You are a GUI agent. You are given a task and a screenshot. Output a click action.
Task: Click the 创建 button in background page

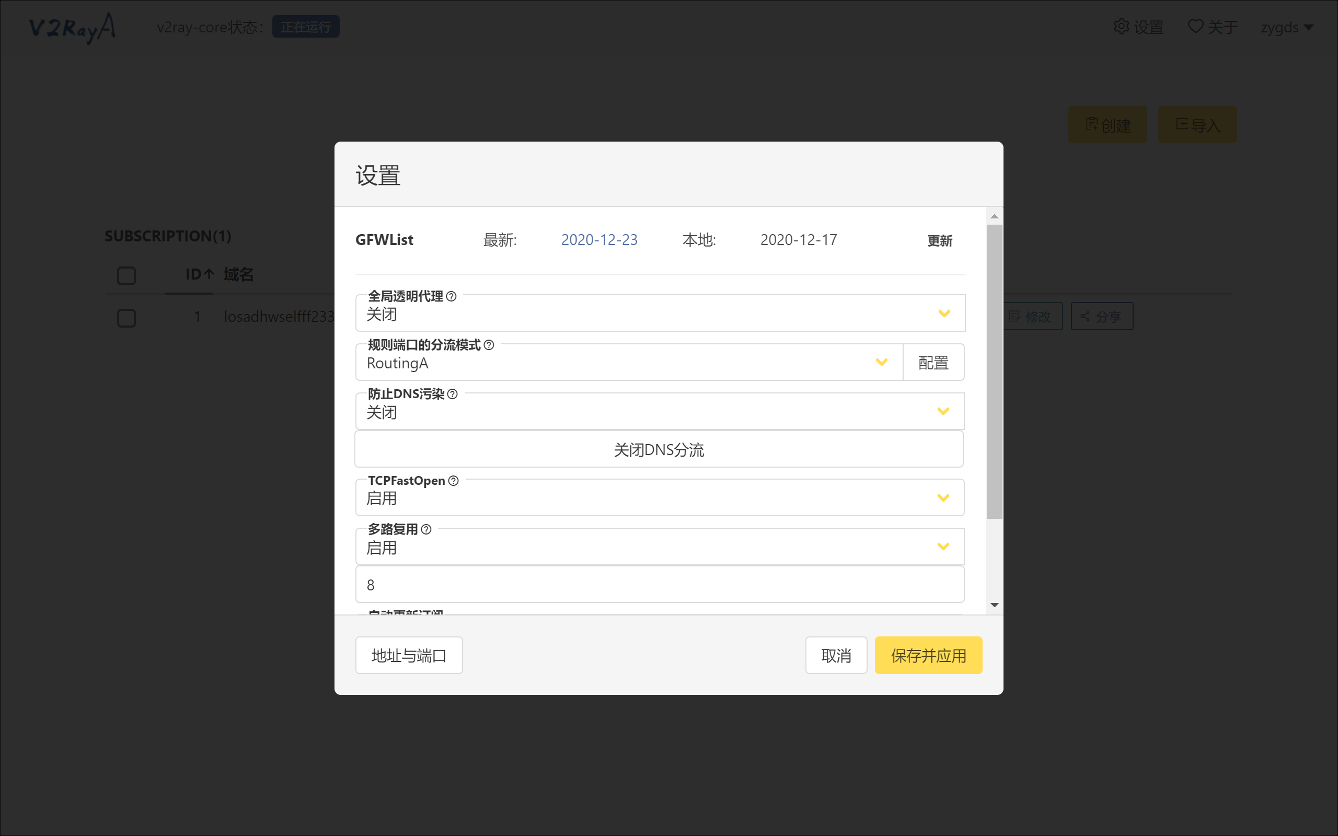pyautogui.click(x=1108, y=125)
